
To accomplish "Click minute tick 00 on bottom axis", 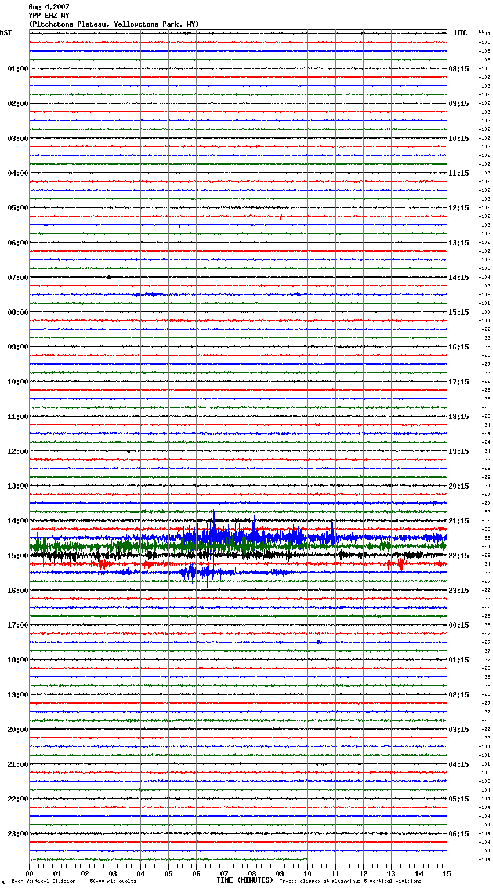I will click(x=29, y=873).
